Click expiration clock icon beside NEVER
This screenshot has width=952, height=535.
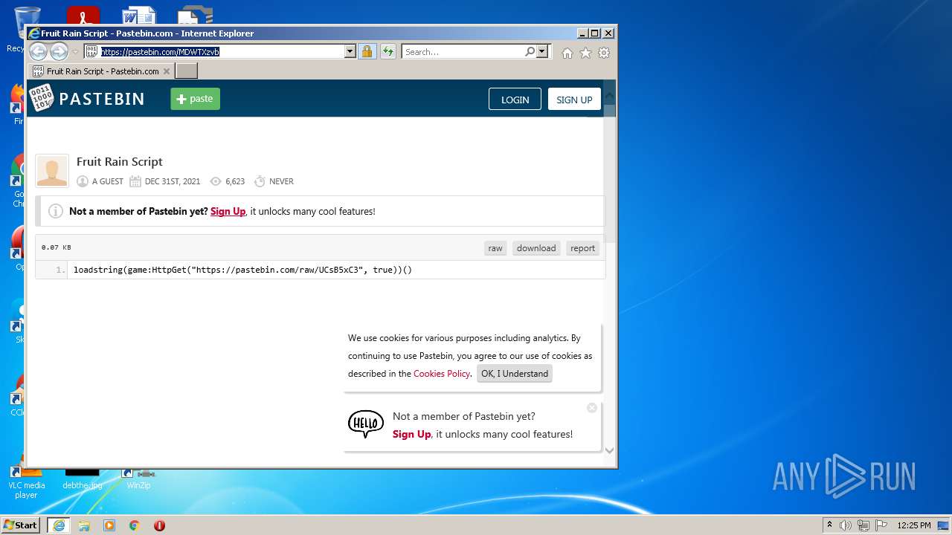(x=260, y=181)
